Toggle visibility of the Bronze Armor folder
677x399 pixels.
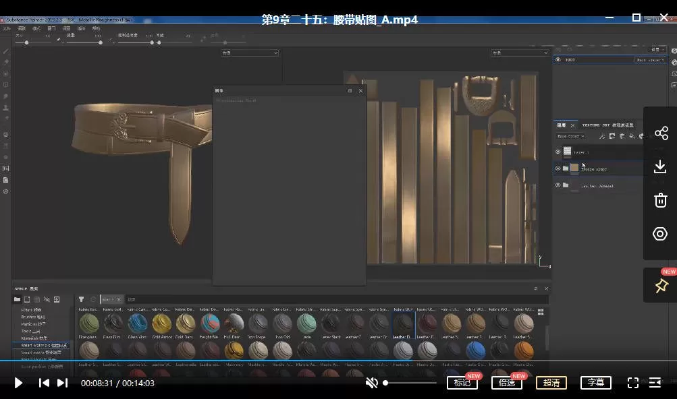pyautogui.click(x=558, y=168)
